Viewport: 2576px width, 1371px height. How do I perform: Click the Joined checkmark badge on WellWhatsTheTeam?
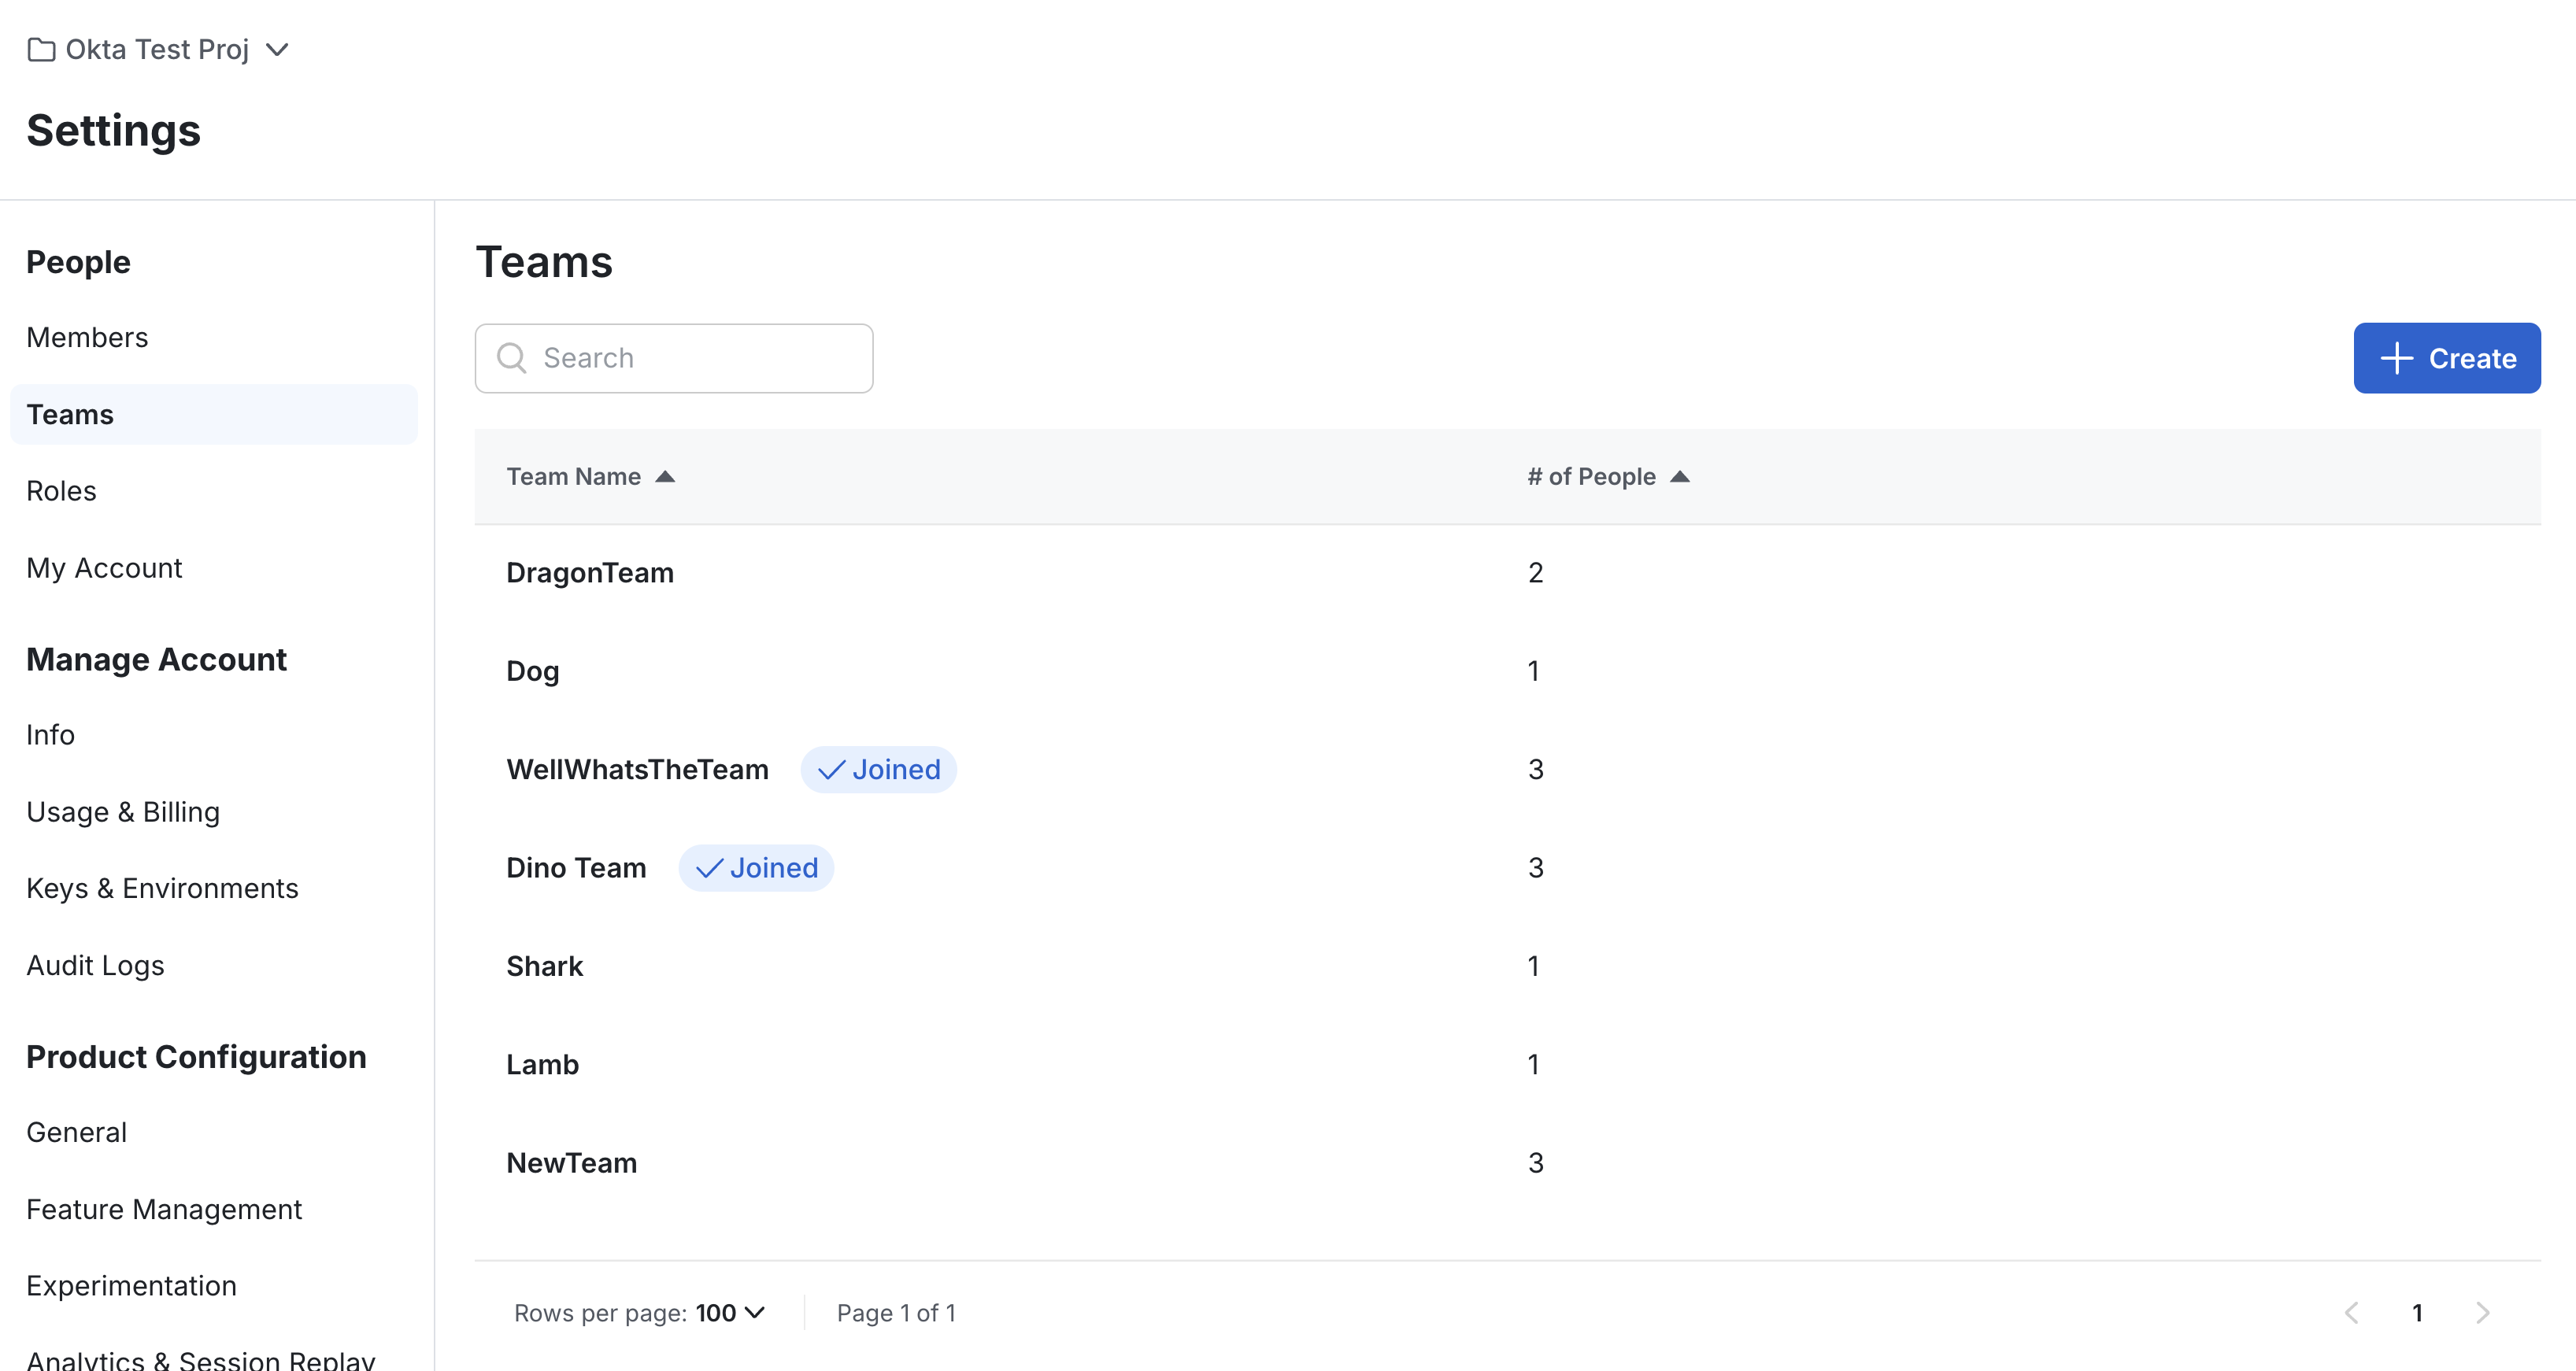point(878,769)
